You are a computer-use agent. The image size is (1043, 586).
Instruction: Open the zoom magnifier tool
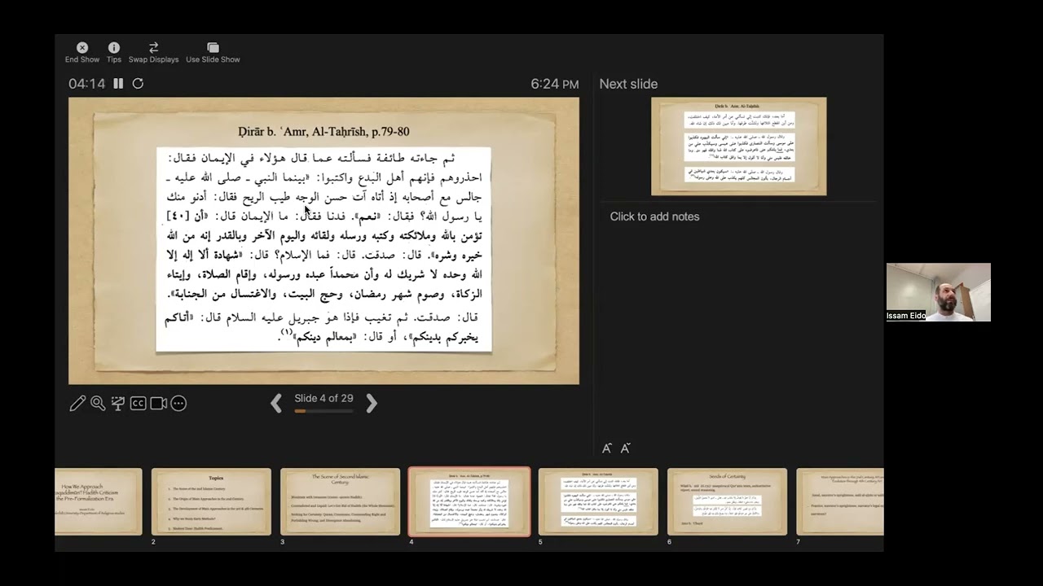click(x=98, y=403)
